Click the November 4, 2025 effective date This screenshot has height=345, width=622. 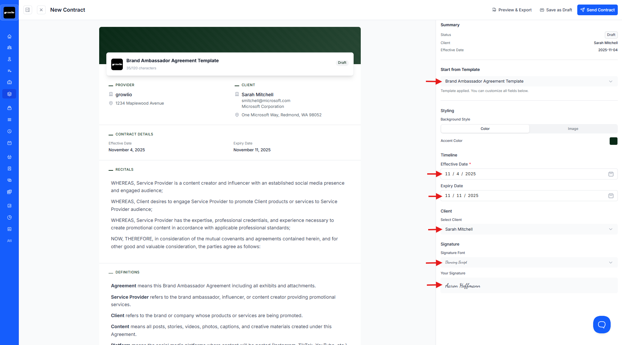pos(127,150)
